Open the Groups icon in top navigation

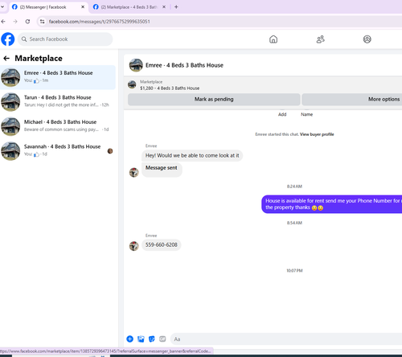click(x=367, y=39)
